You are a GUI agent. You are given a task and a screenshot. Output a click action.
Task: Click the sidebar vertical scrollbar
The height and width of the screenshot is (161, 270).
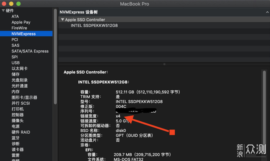(x=55, y=56)
